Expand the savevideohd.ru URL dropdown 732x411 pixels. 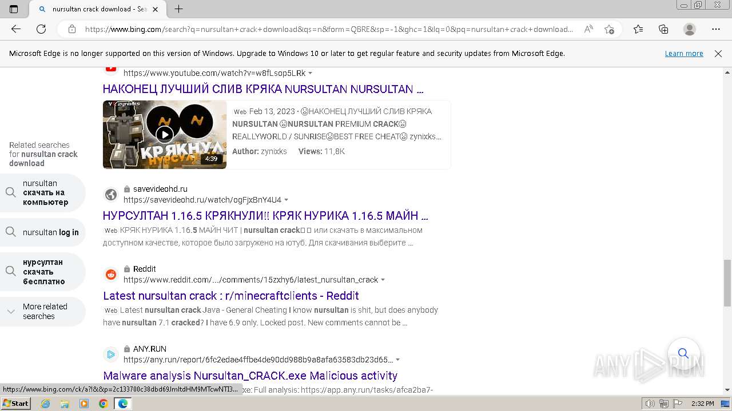(x=287, y=200)
